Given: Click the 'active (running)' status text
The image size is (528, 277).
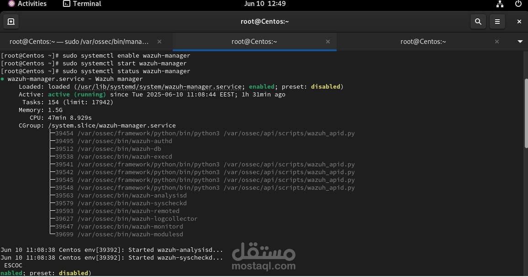Looking at the screenshot, I should [x=77, y=94].
